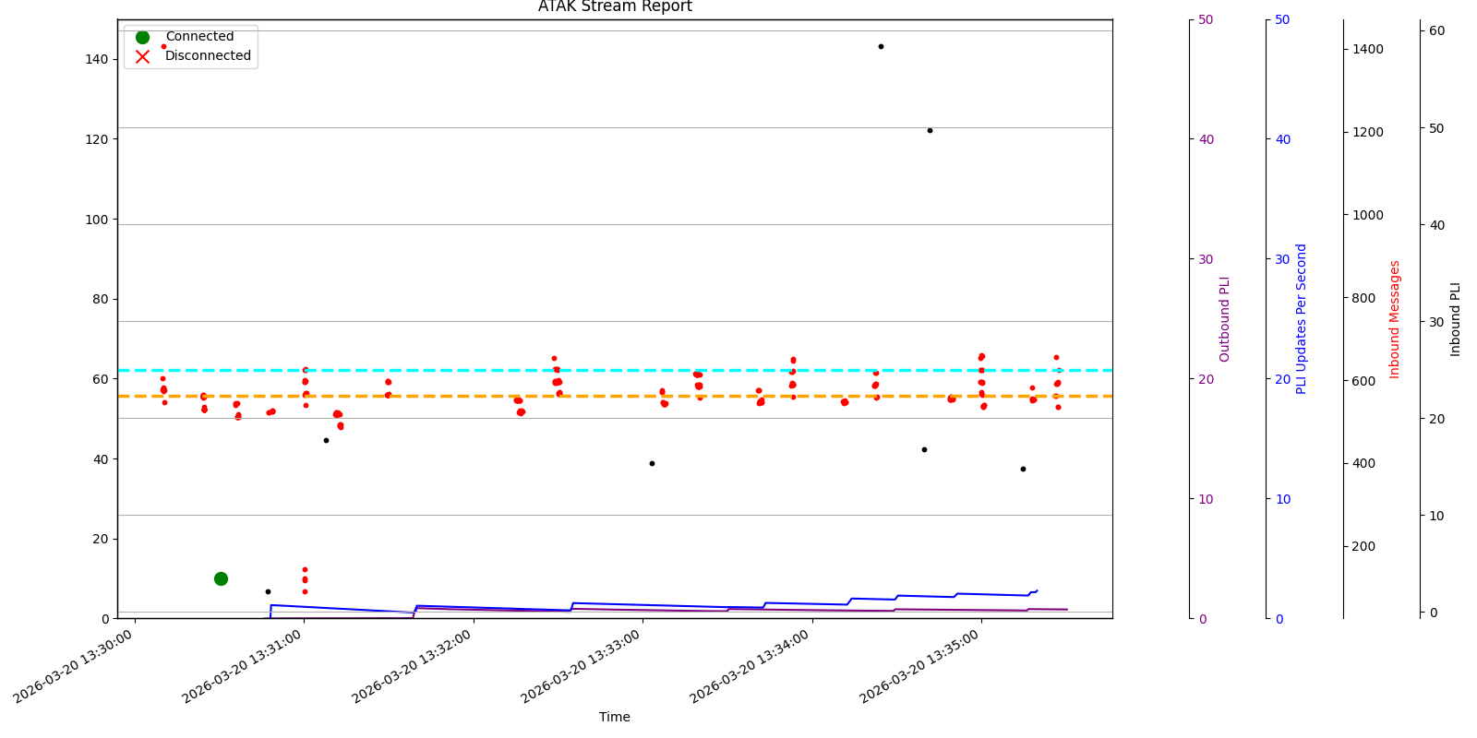Viewport: 1477px width, 738px height.
Task: Click the red X Disconnected legend marker
Action: tap(142, 56)
